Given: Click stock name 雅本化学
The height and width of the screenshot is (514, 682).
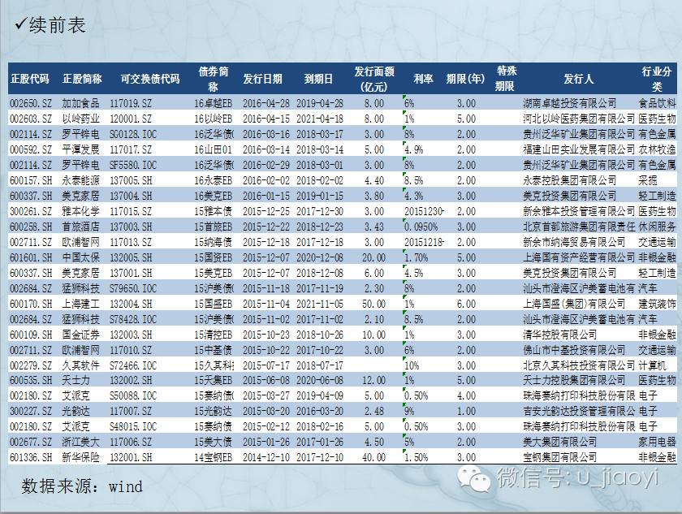Looking at the screenshot, I should [x=80, y=211].
